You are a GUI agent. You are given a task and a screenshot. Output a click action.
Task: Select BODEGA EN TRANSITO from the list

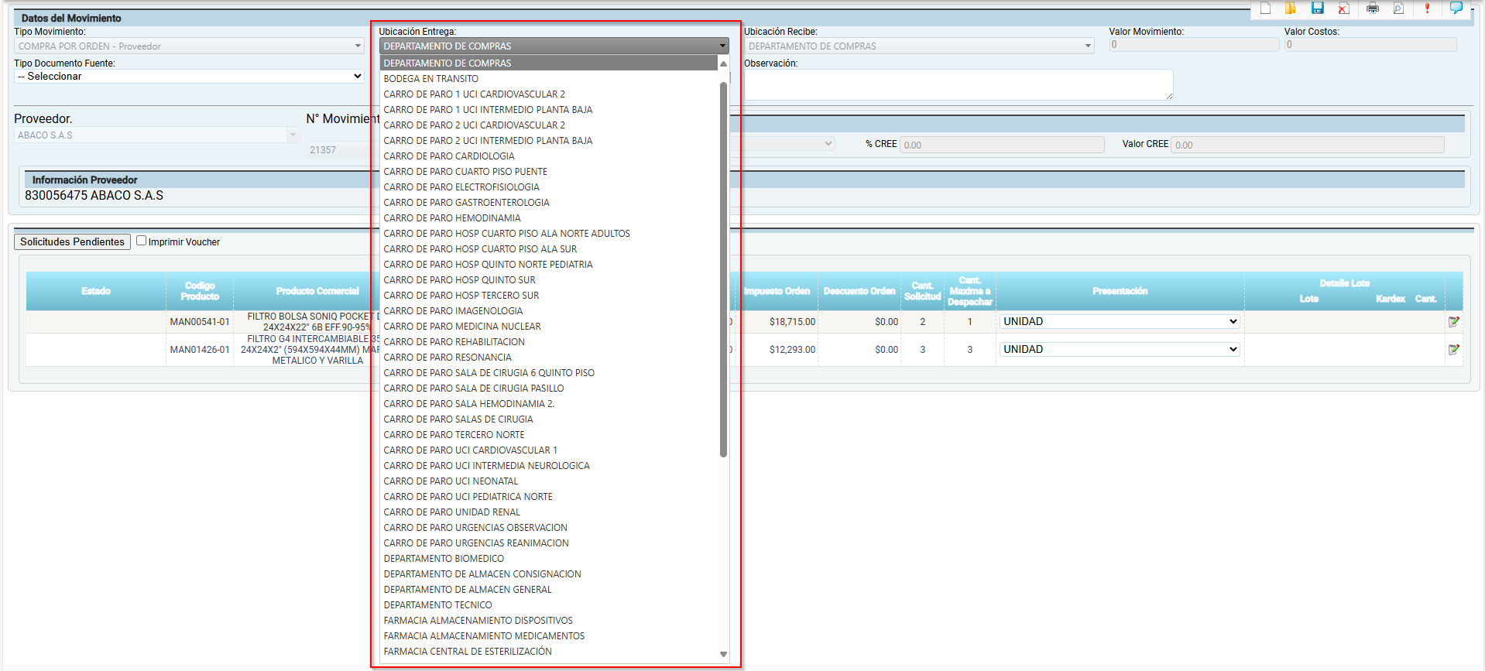[431, 79]
